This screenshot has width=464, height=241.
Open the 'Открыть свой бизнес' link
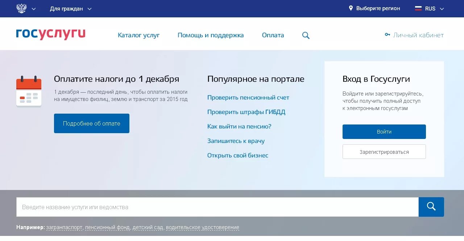238,155
